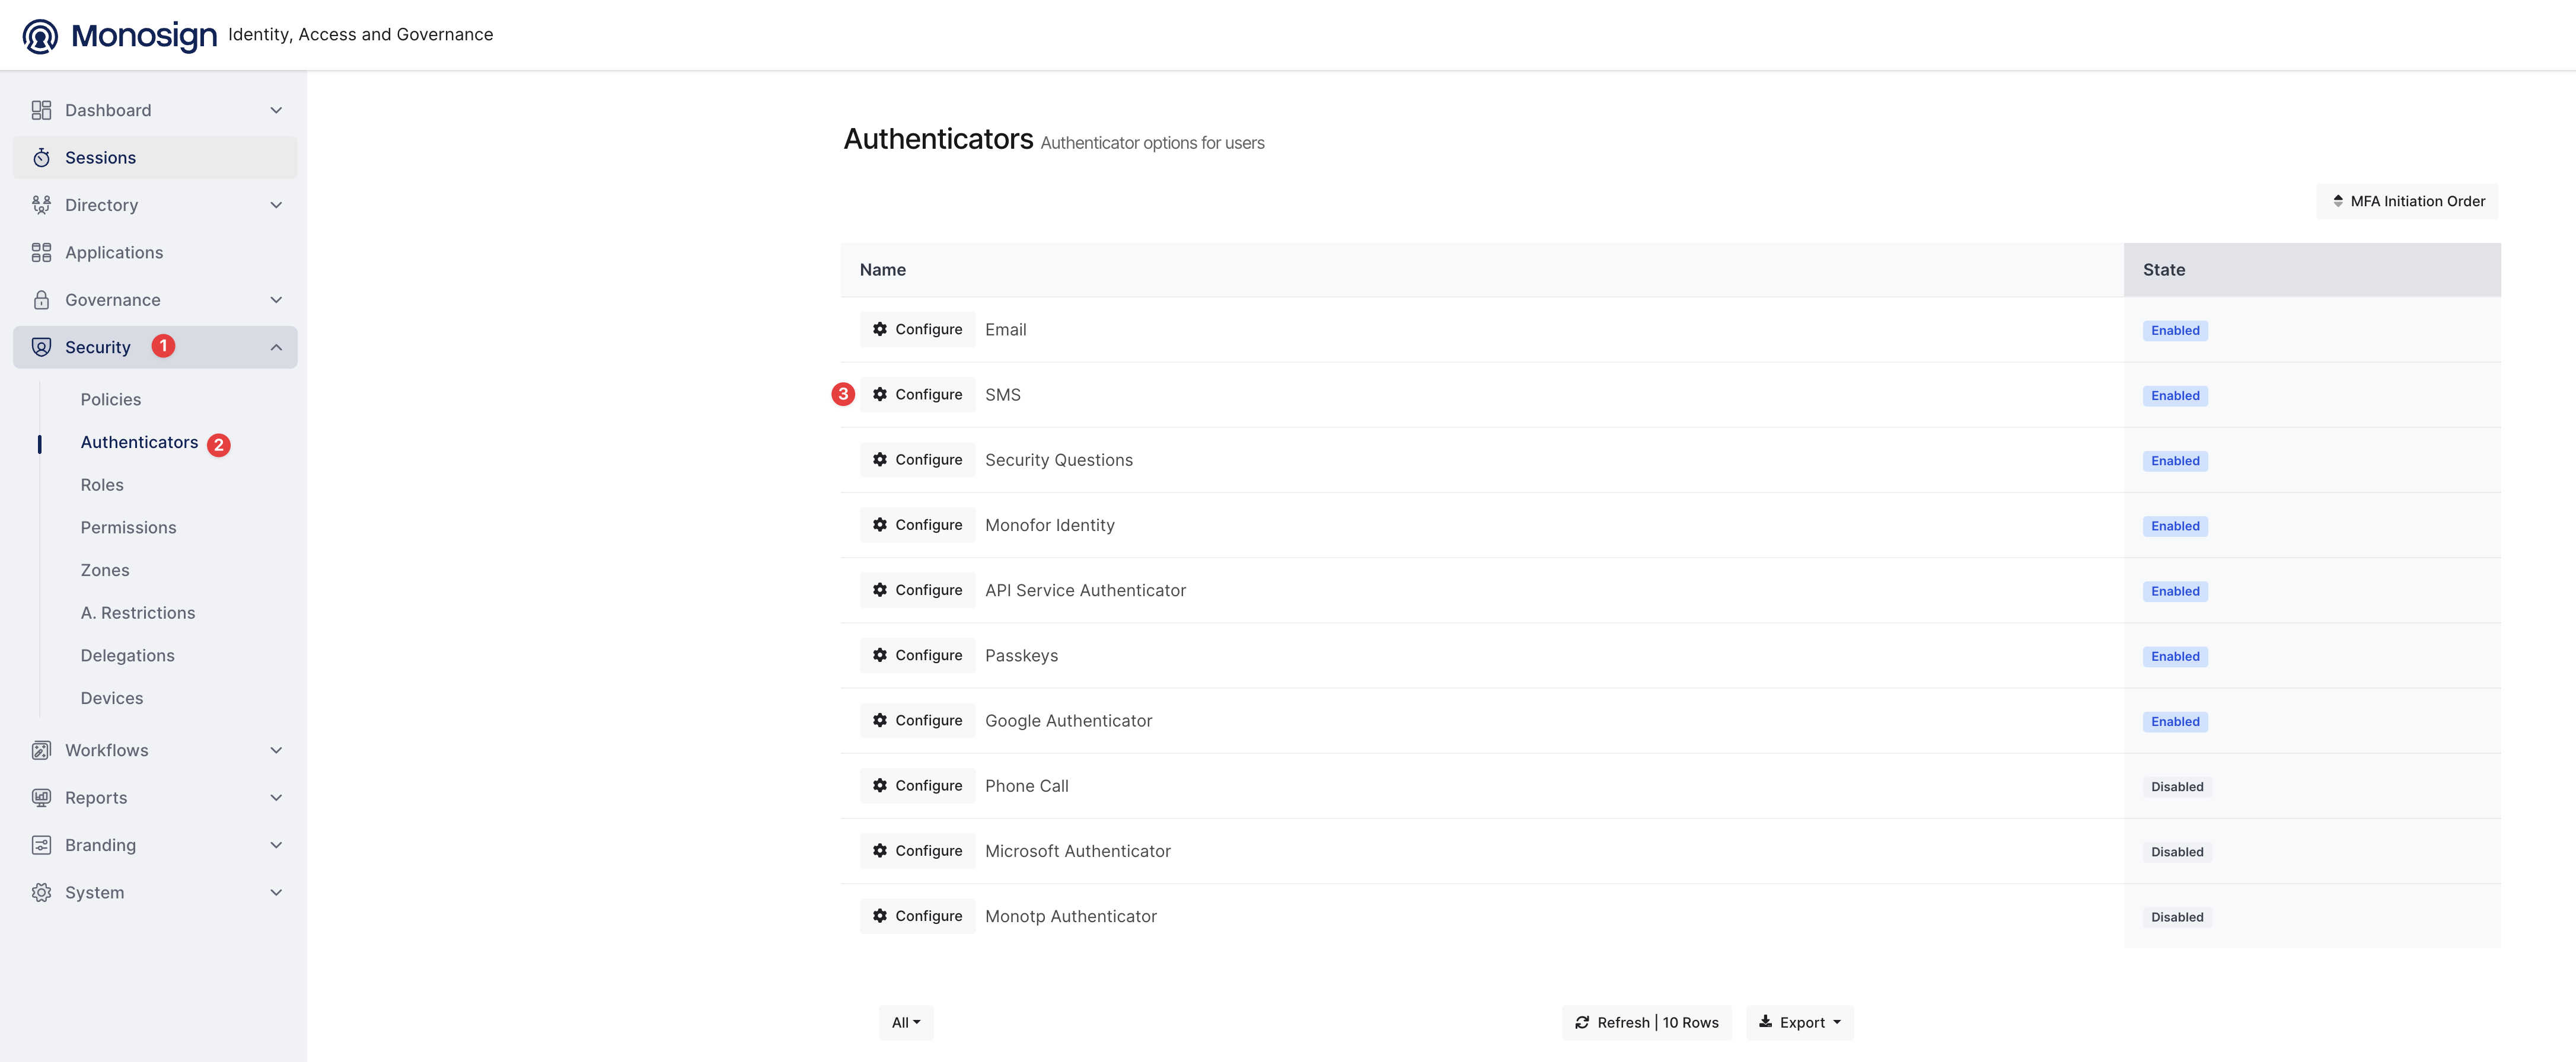Expand the Workflows menu chevron

[276, 750]
